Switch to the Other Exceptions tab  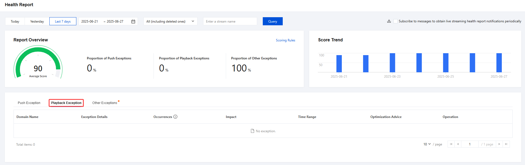click(x=105, y=103)
